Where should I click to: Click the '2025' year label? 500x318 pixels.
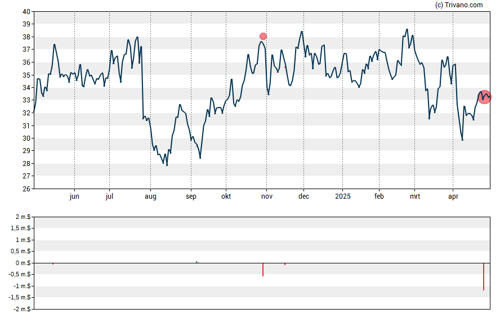pos(343,196)
